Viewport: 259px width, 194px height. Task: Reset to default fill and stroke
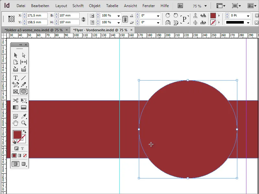tap(14, 142)
